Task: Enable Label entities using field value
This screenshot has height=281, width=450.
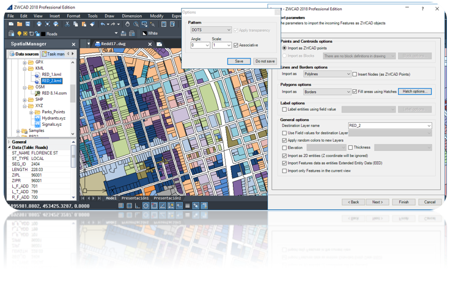Action: (284, 109)
